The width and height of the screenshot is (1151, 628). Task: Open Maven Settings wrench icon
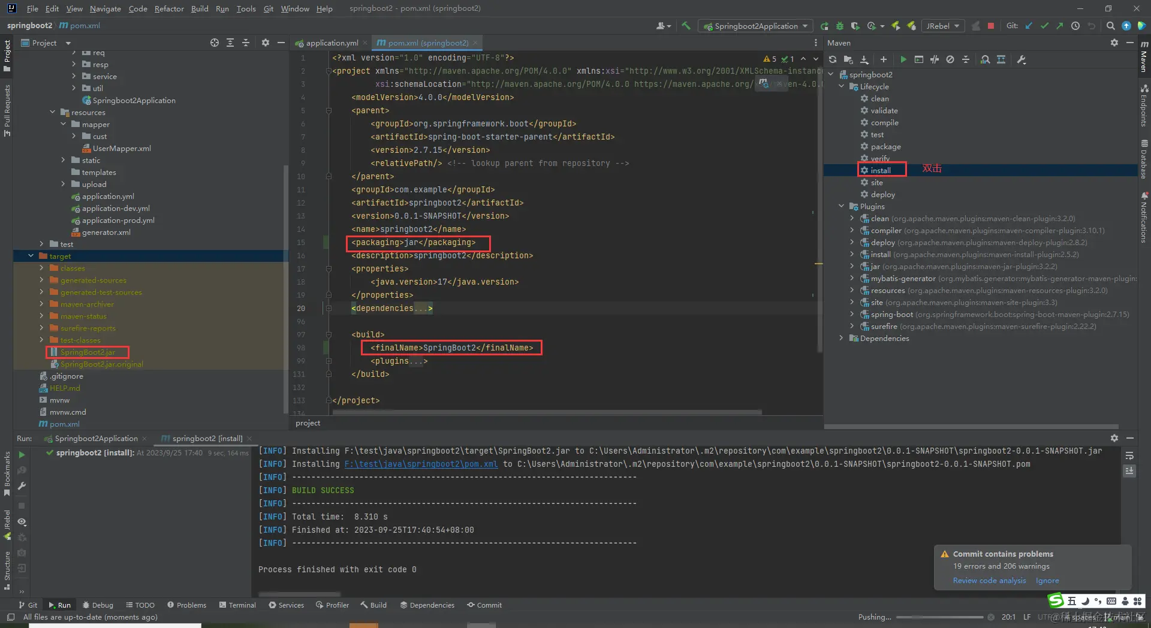tap(1022, 59)
